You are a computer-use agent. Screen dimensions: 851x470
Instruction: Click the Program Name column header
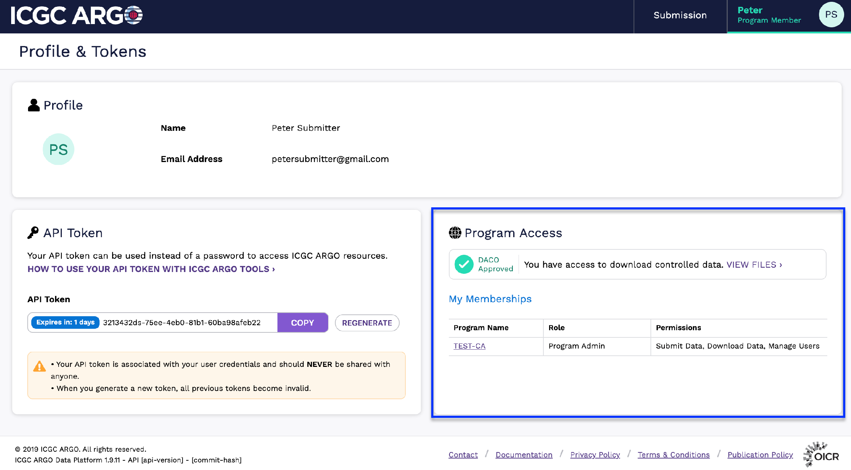[x=496, y=328]
